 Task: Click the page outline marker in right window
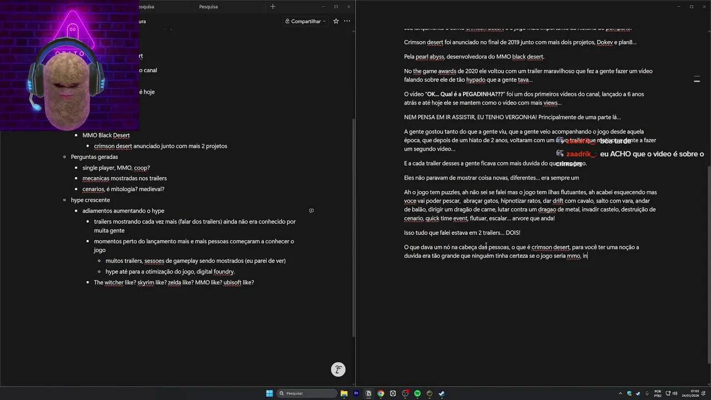click(697, 80)
